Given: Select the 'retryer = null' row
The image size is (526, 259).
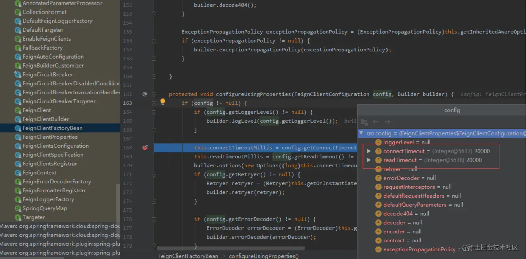Looking at the screenshot, I should tap(441, 169).
